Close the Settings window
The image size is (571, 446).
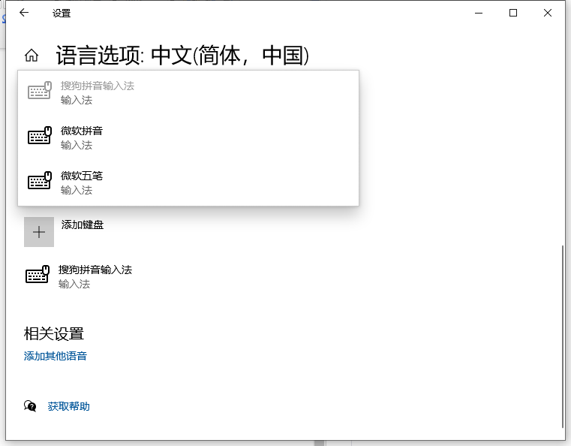coord(548,13)
